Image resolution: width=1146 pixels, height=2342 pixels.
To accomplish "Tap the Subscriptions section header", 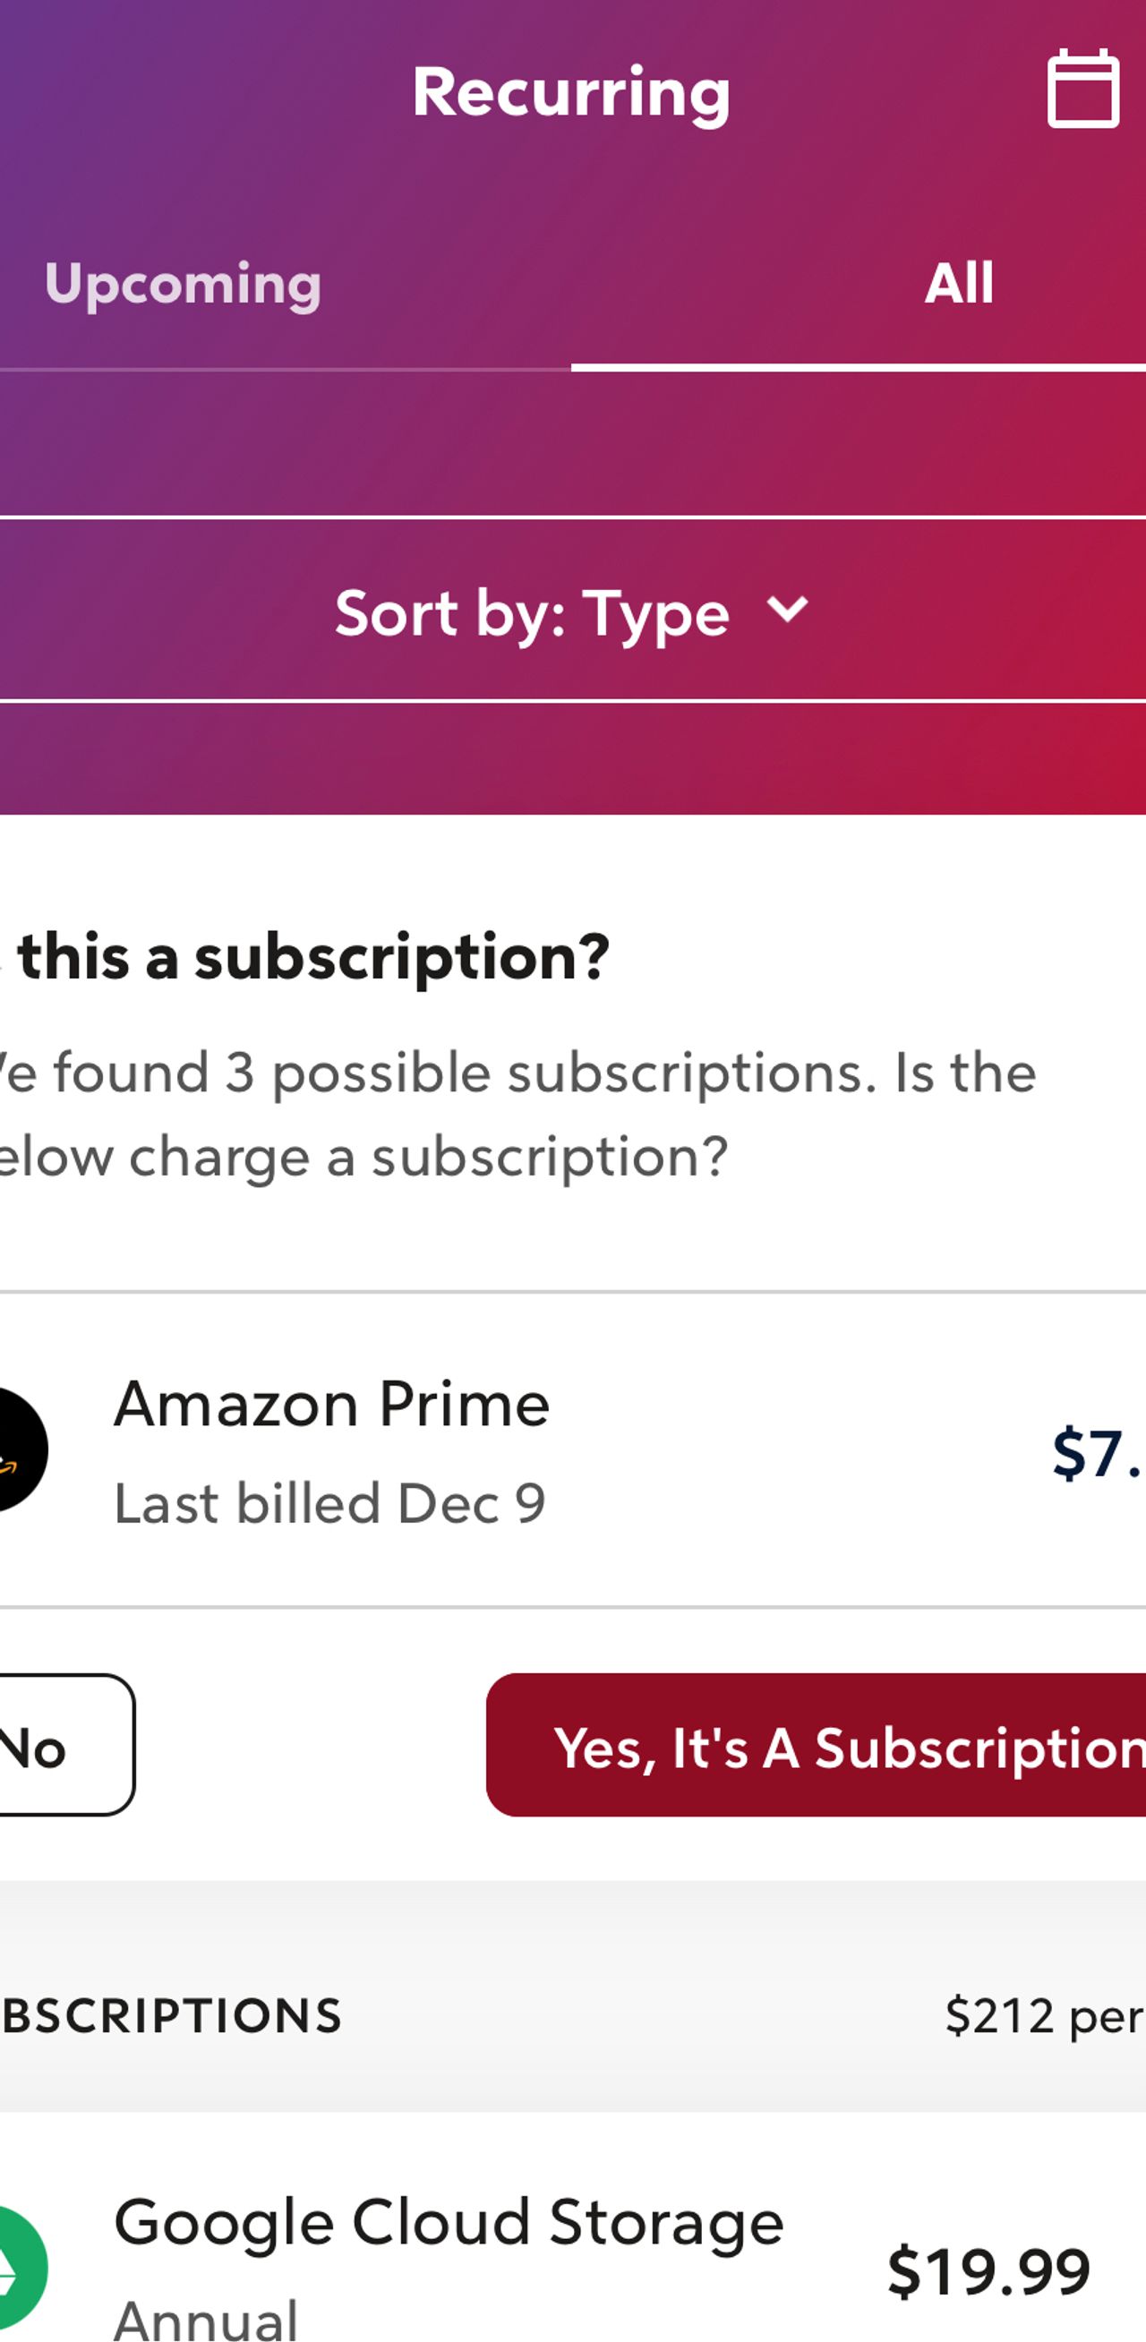I will (x=171, y=2014).
